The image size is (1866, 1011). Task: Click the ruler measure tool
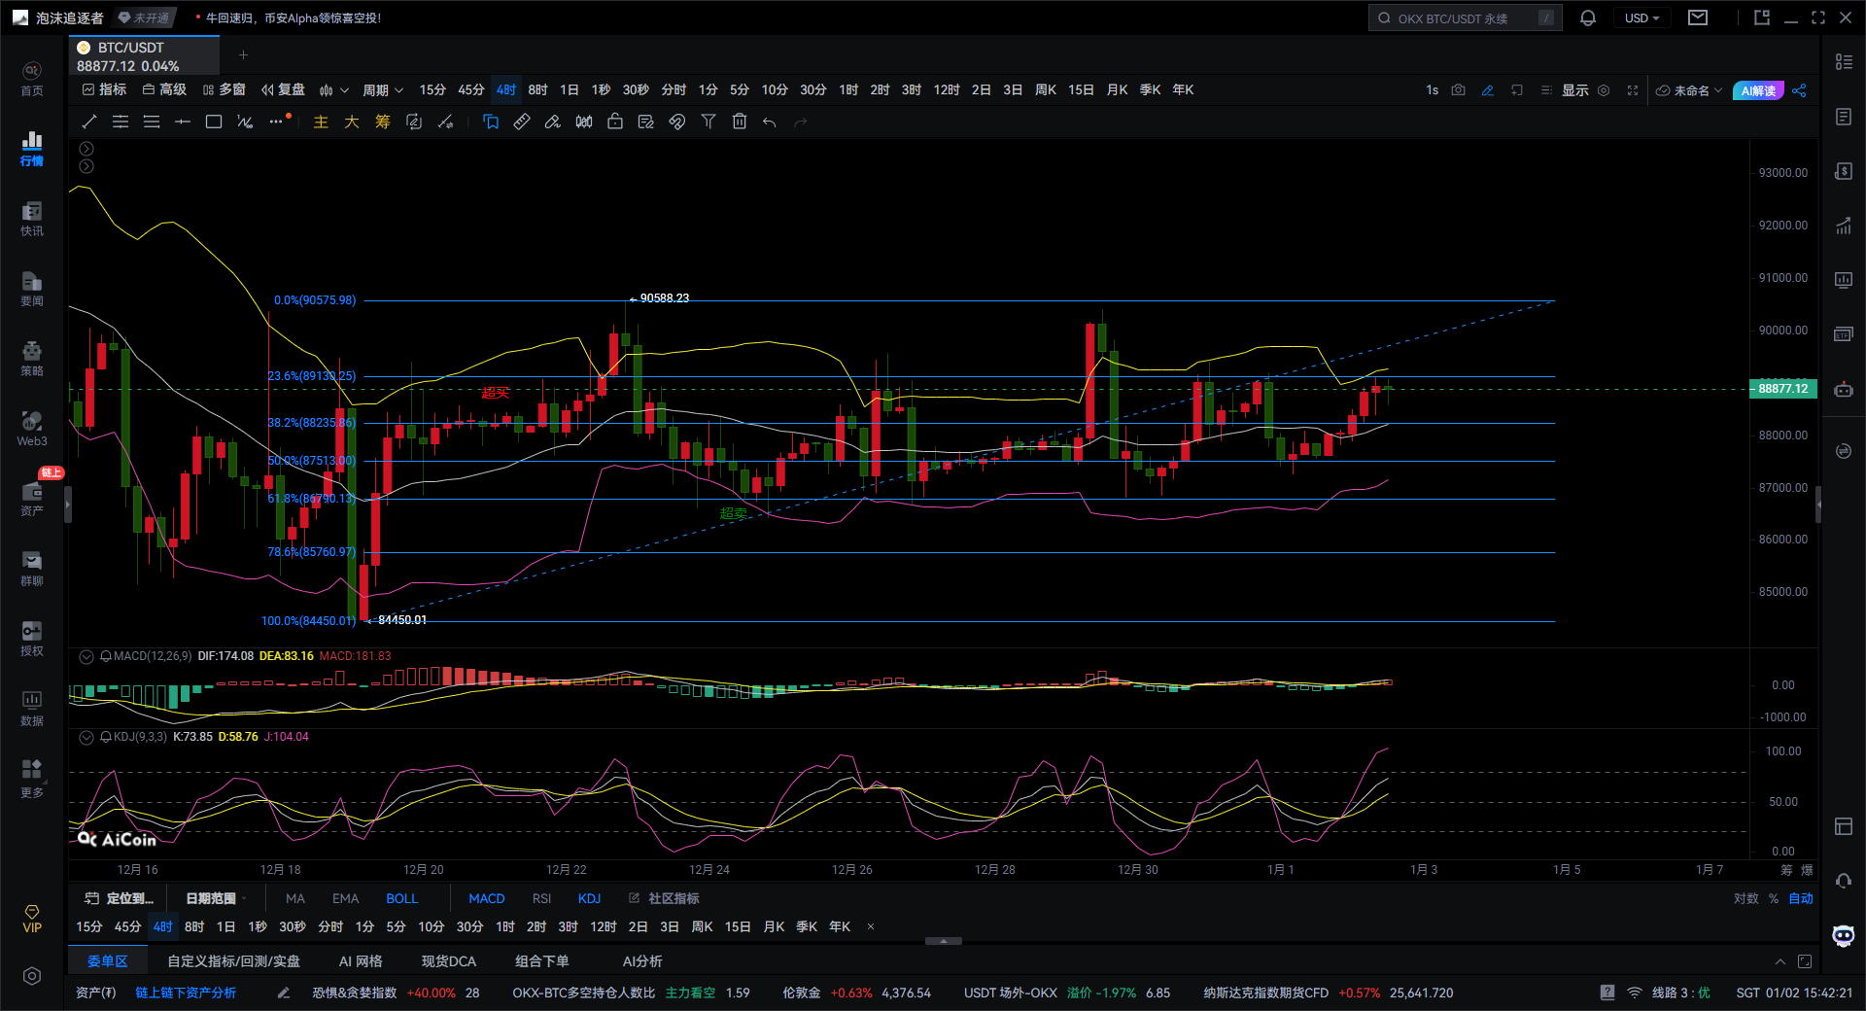click(522, 122)
